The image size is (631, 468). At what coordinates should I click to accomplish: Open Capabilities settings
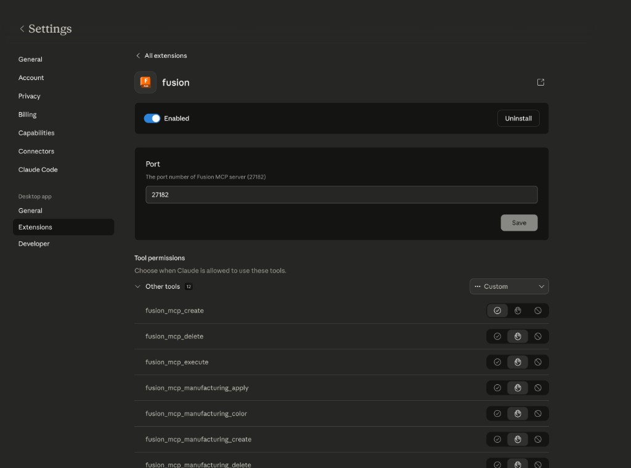(36, 132)
